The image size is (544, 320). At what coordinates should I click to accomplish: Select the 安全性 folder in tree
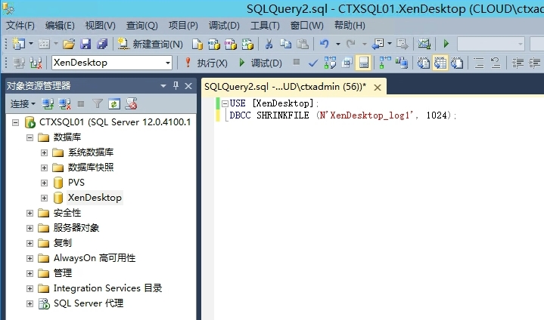[67, 213]
